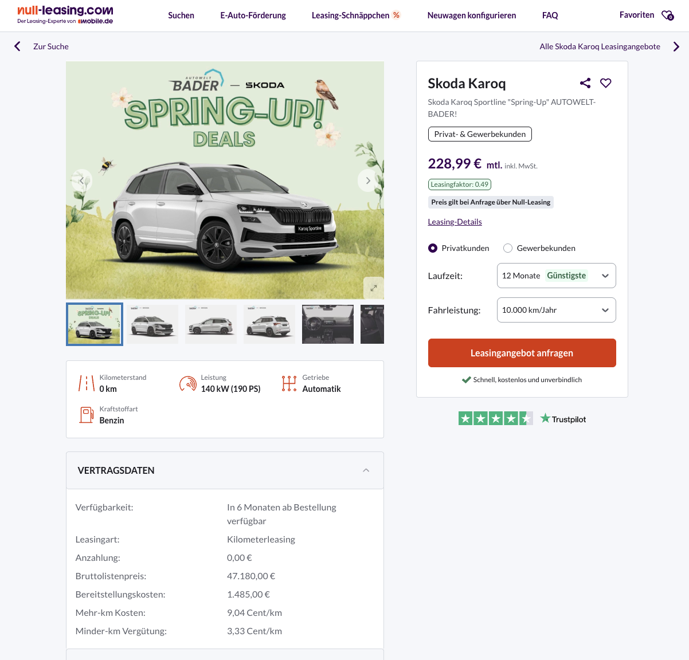Collapse the Vertragsdaten section
Screen dimensions: 689x660
(x=366, y=470)
